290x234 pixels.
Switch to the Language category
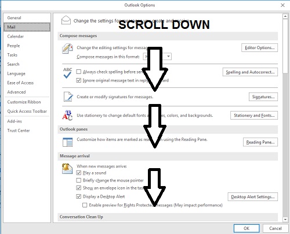click(27, 73)
